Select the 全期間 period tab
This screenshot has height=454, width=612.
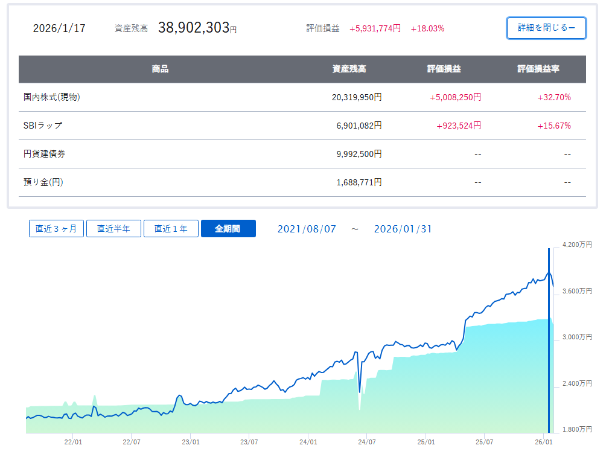point(228,229)
